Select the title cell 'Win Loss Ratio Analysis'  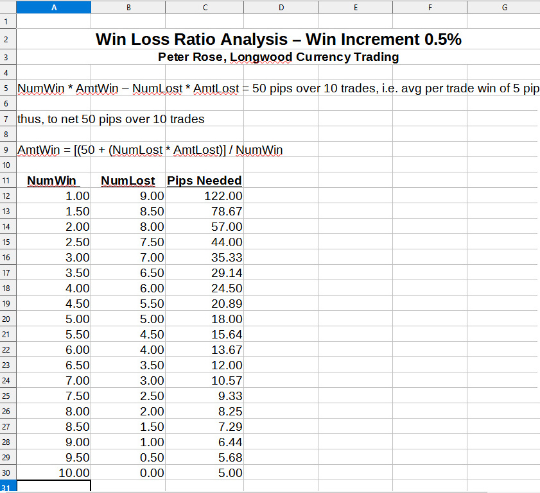tap(278, 39)
